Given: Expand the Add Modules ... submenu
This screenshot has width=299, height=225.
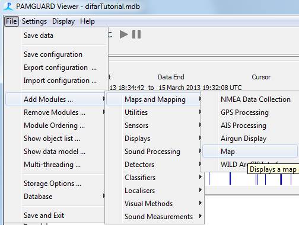Looking at the screenshot, I should pos(55,99).
